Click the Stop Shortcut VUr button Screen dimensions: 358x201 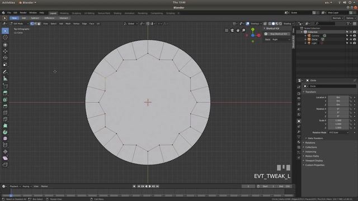[x=277, y=34]
